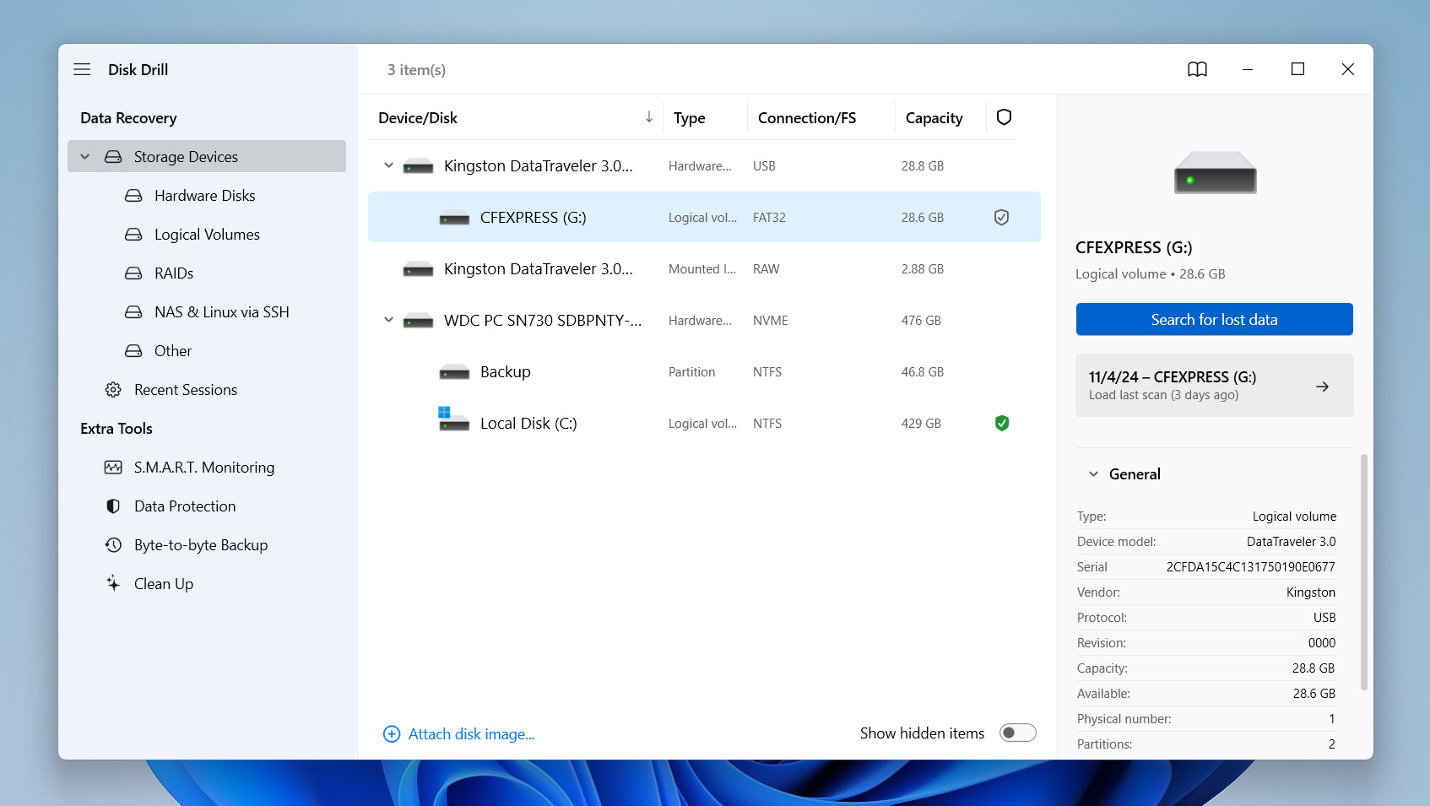1430x806 pixels.
Task: Load last scan session 11/4/24 CFEXPRESS
Action: click(x=1214, y=385)
